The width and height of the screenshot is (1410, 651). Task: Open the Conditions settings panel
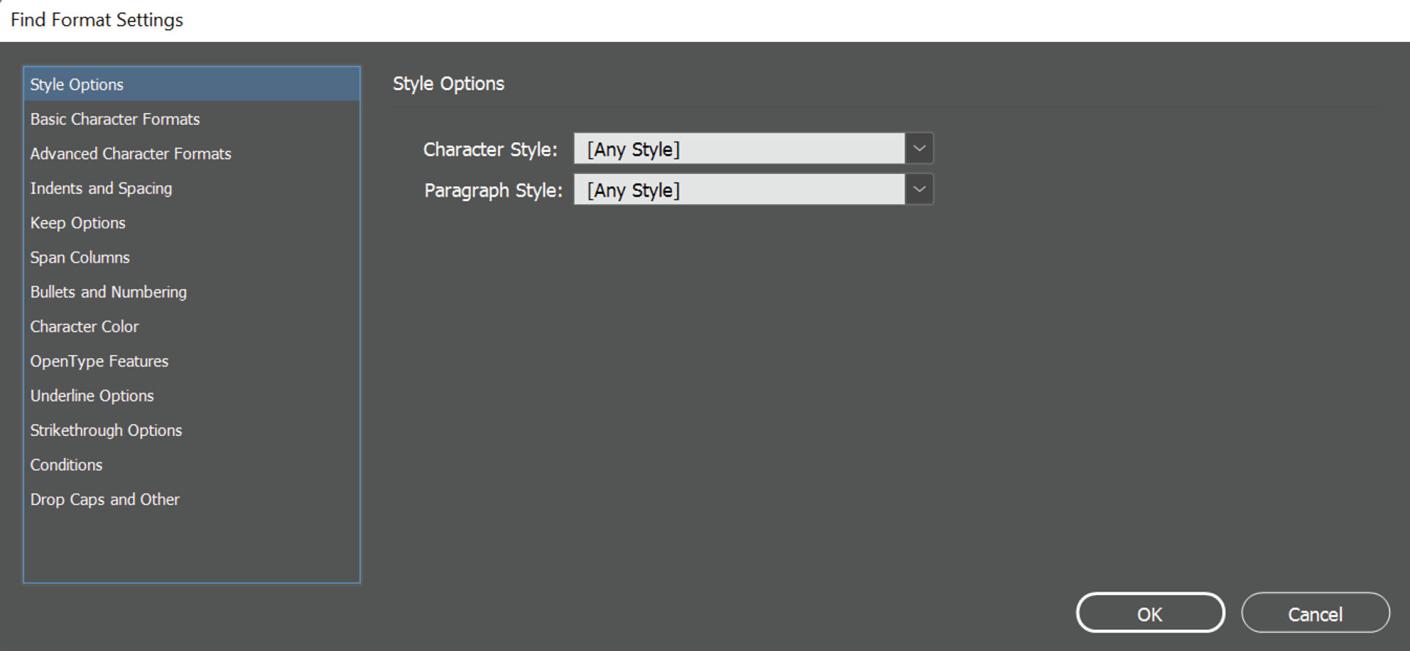pyautogui.click(x=66, y=465)
